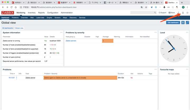Click site not secure info icon
Image resolution: width=190 pixels, height=110 pixels.
click(x=21, y=7)
